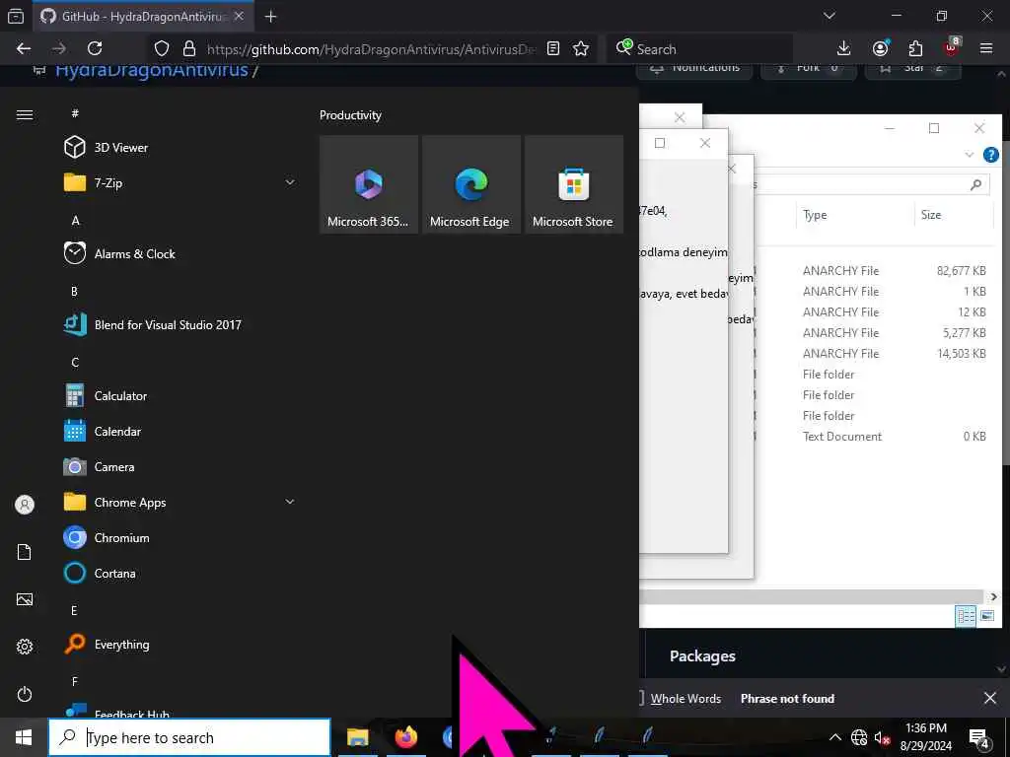Sort files by the Size column

point(954,215)
